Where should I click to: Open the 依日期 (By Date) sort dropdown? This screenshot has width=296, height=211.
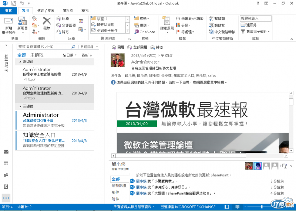(70, 55)
